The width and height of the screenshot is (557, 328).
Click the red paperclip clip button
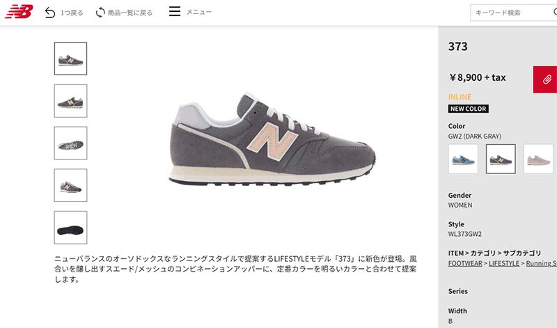click(x=546, y=79)
